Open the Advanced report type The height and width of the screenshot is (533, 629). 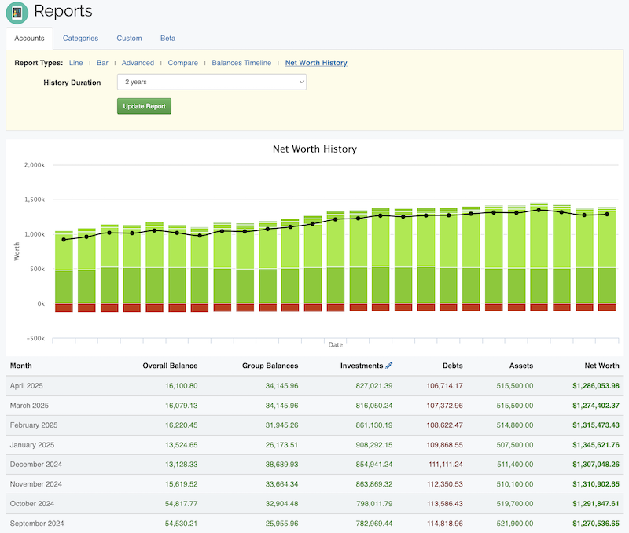pyautogui.click(x=138, y=63)
